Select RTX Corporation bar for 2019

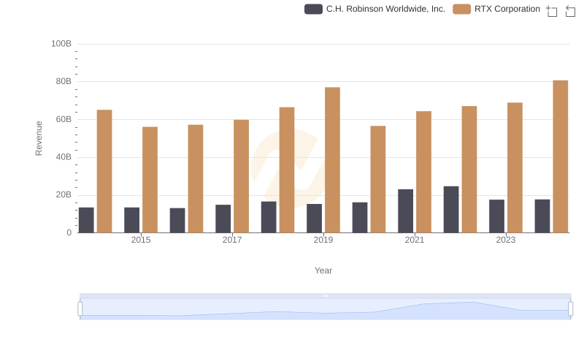[x=332, y=160]
